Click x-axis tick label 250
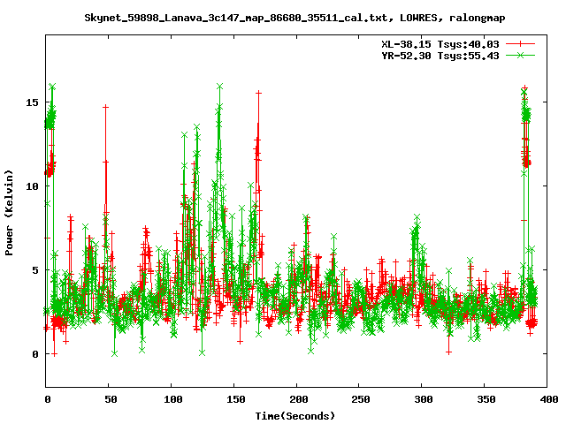 361,399
